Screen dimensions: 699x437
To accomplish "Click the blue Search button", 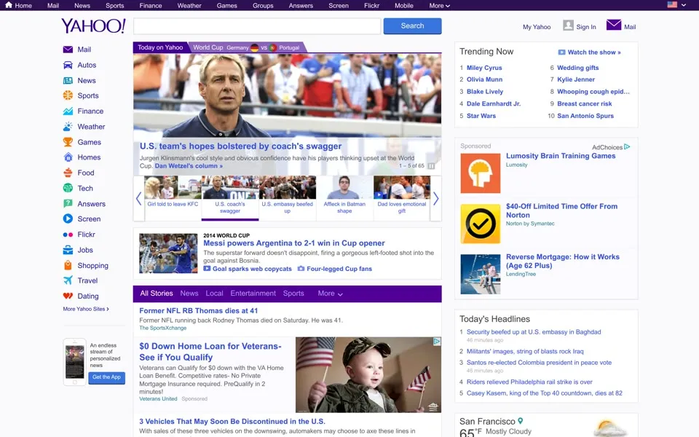I will click(x=412, y=26).
